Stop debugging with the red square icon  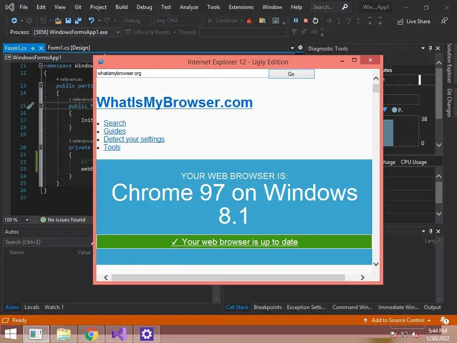point(306,21)
